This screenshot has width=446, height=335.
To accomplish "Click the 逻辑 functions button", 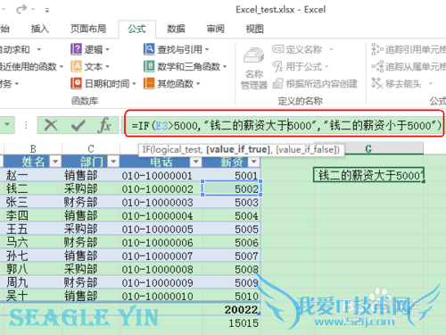I will 90,49.
